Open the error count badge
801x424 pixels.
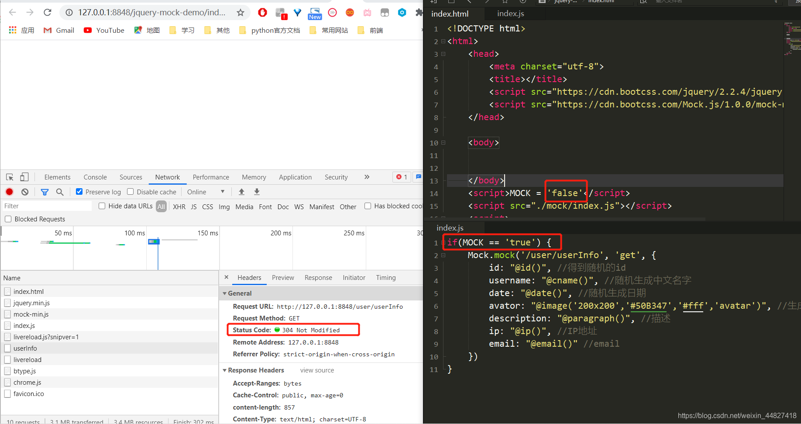pos(402,177)
